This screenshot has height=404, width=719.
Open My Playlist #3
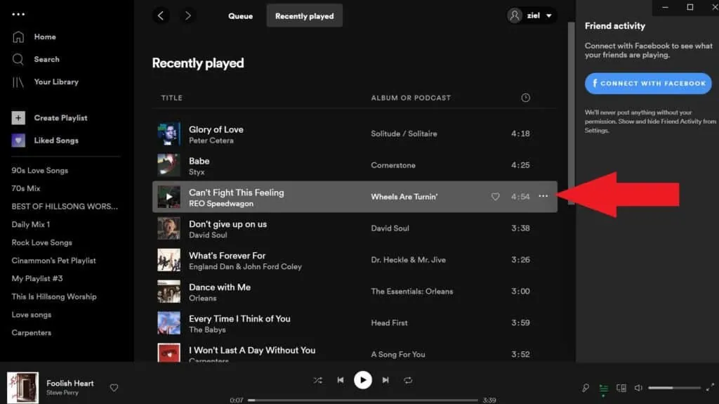coord(37,278)
